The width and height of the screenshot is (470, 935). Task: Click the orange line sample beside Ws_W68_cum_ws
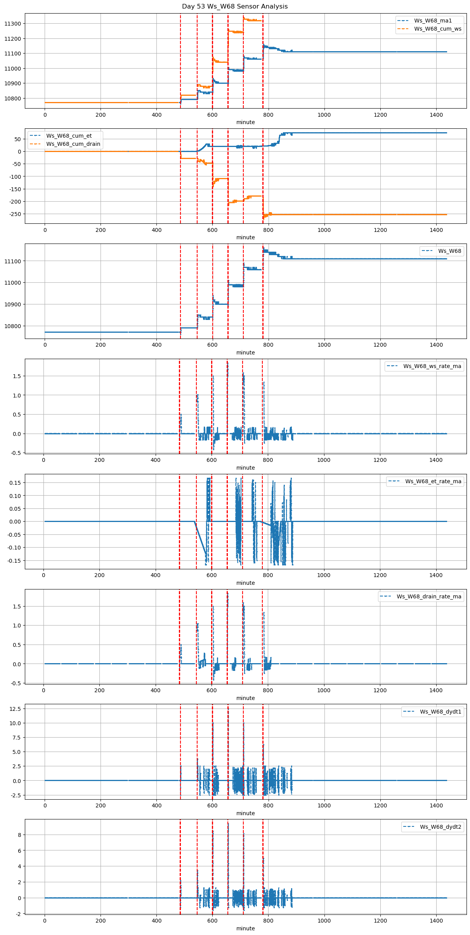(x=403, y=29)
